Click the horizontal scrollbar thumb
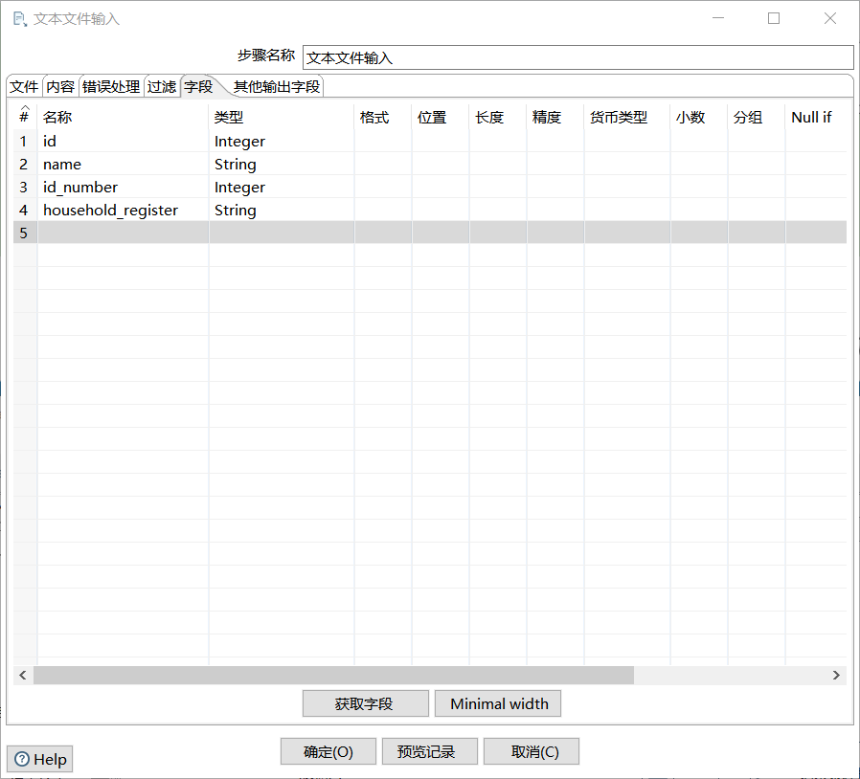The image size is (860, 779). point(333,675)
